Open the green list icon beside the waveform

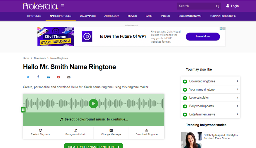(23, 110)
